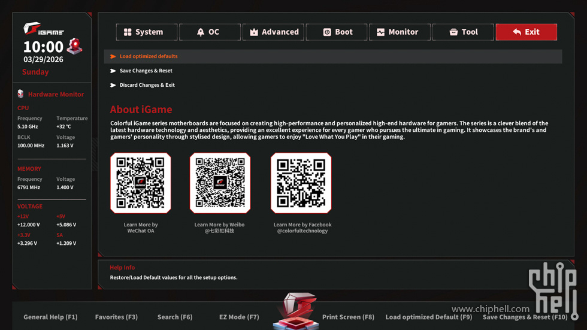Select the Exit tab
Image resolution: width=587 pixels, height=330 pixels.
click(527, 32)
